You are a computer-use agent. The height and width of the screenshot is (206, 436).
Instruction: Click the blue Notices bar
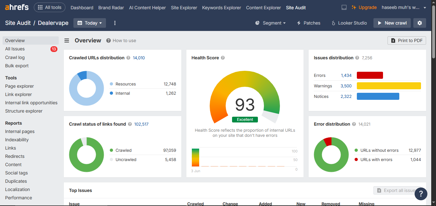tap(378, 96)
